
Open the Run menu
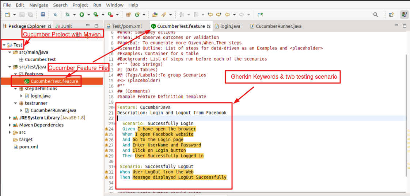tap(97, 5)
